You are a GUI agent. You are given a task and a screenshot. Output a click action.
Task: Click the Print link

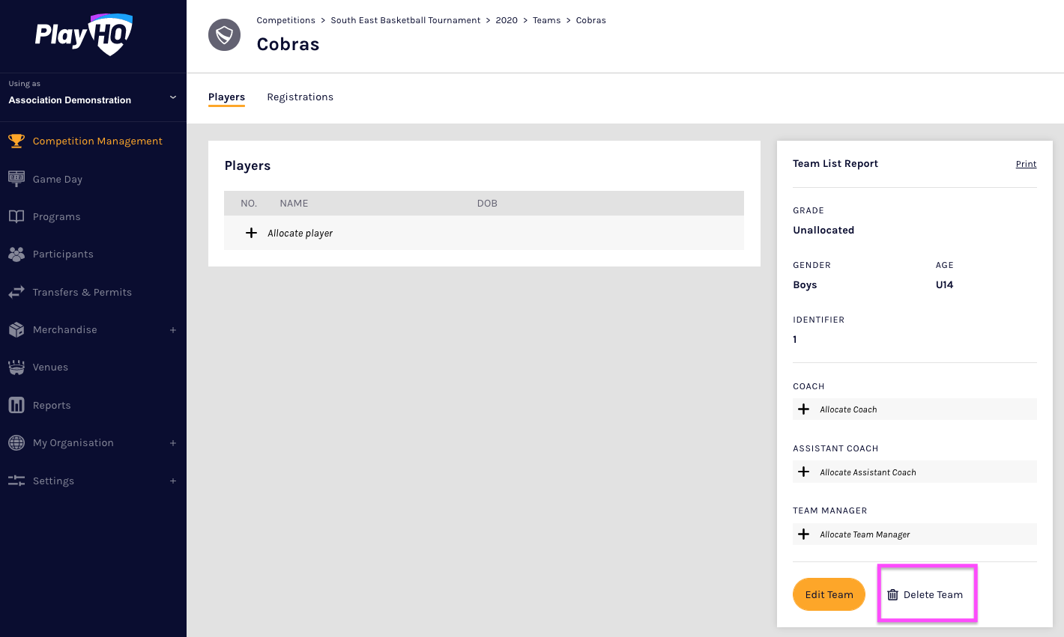point(1026,164)
